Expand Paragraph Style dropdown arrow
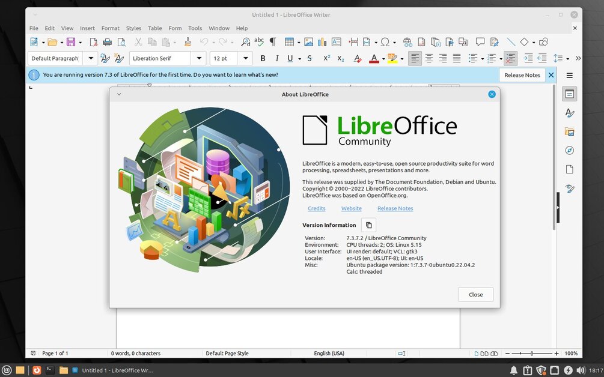The image size is (604, 377). pos(91,58)
